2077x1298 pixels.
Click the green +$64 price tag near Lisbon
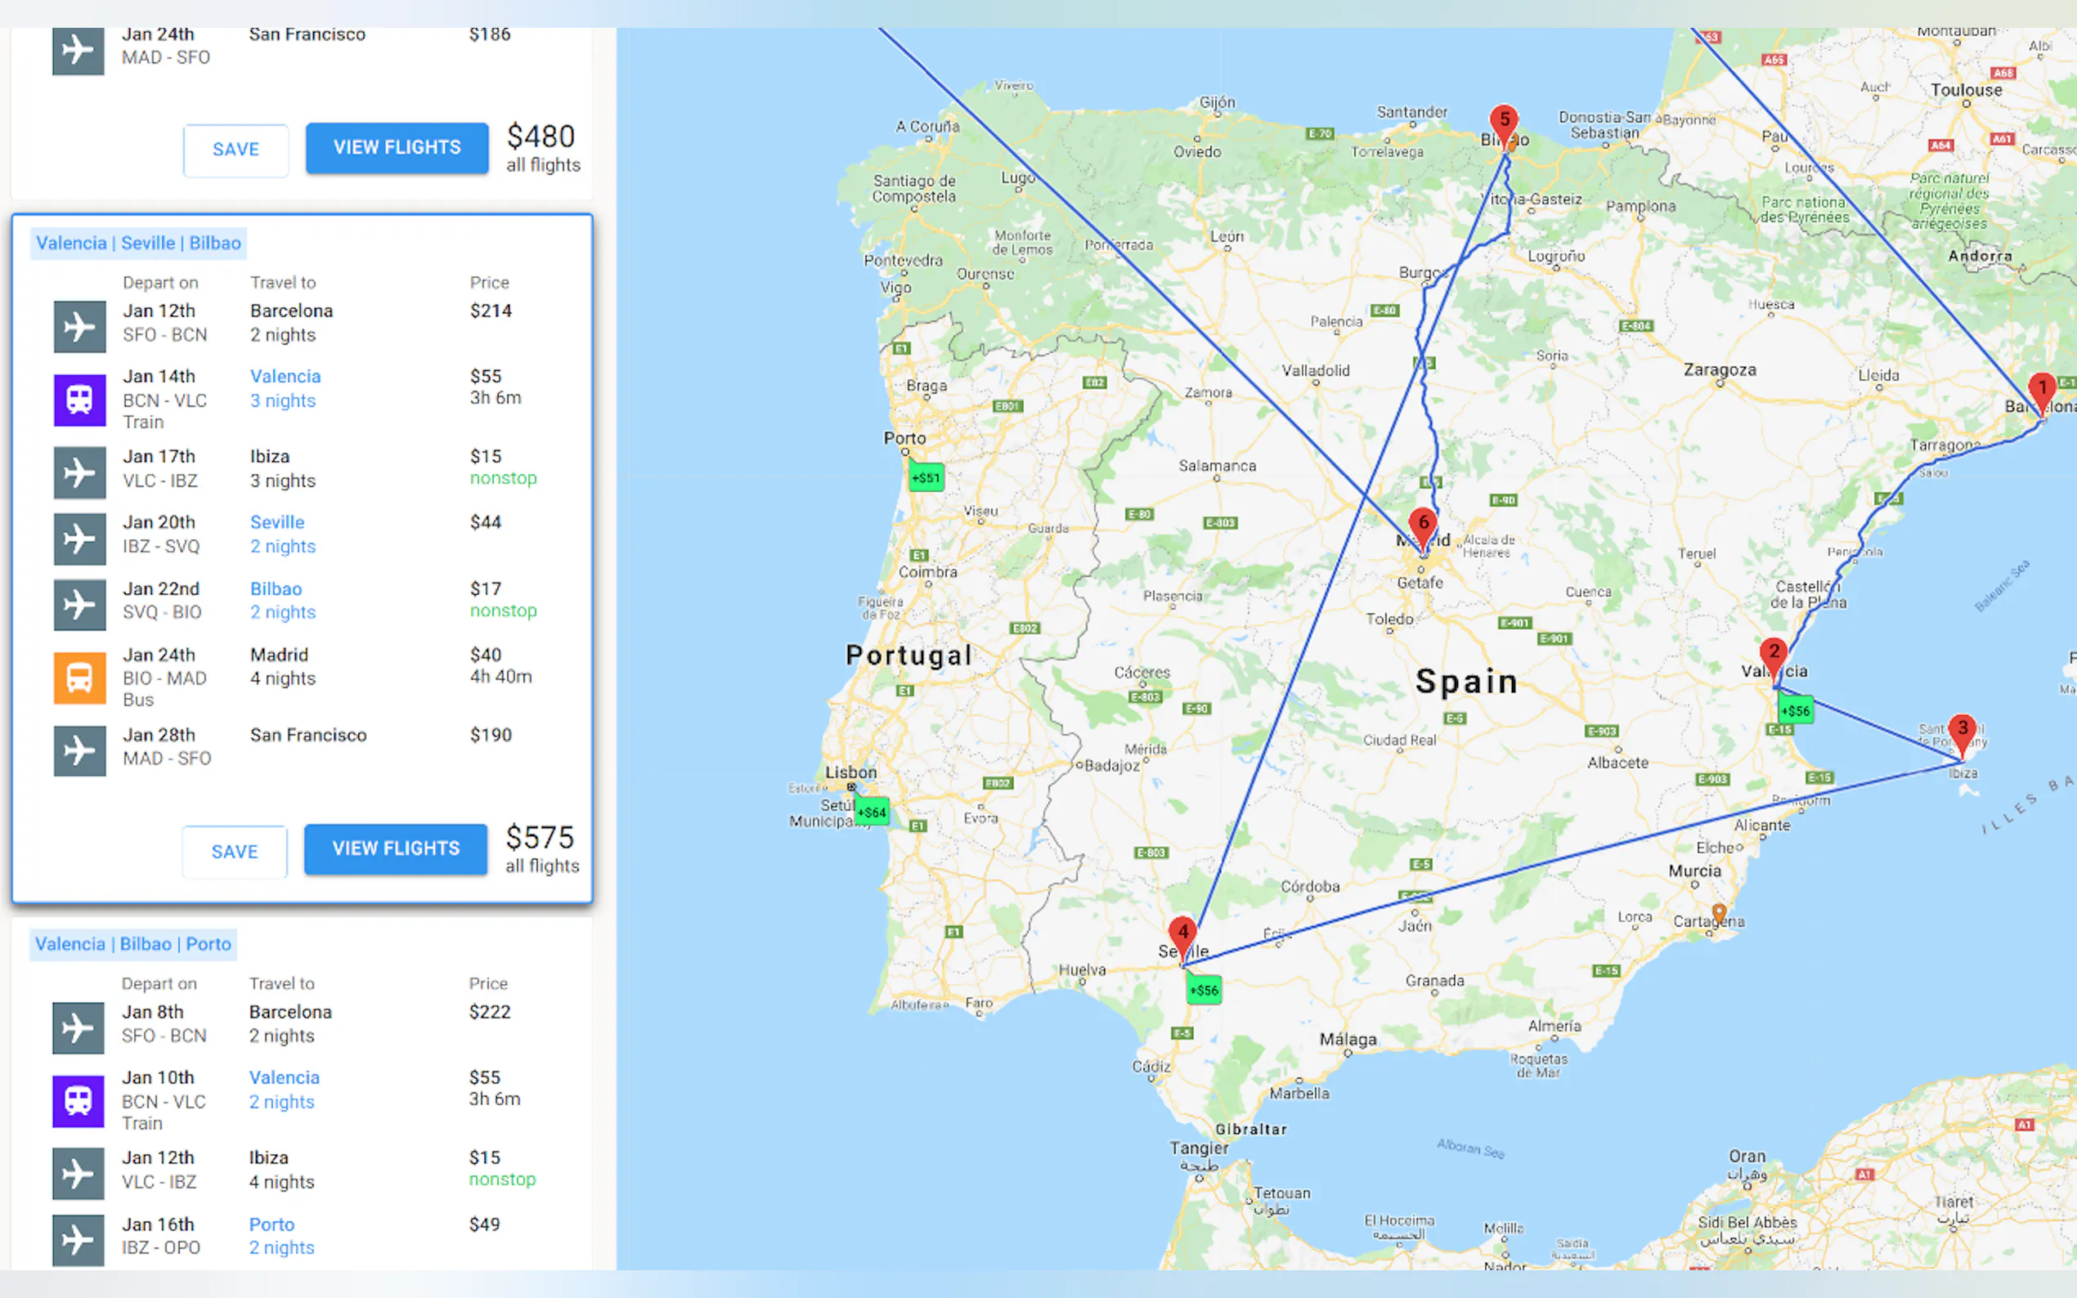point(872,811)
